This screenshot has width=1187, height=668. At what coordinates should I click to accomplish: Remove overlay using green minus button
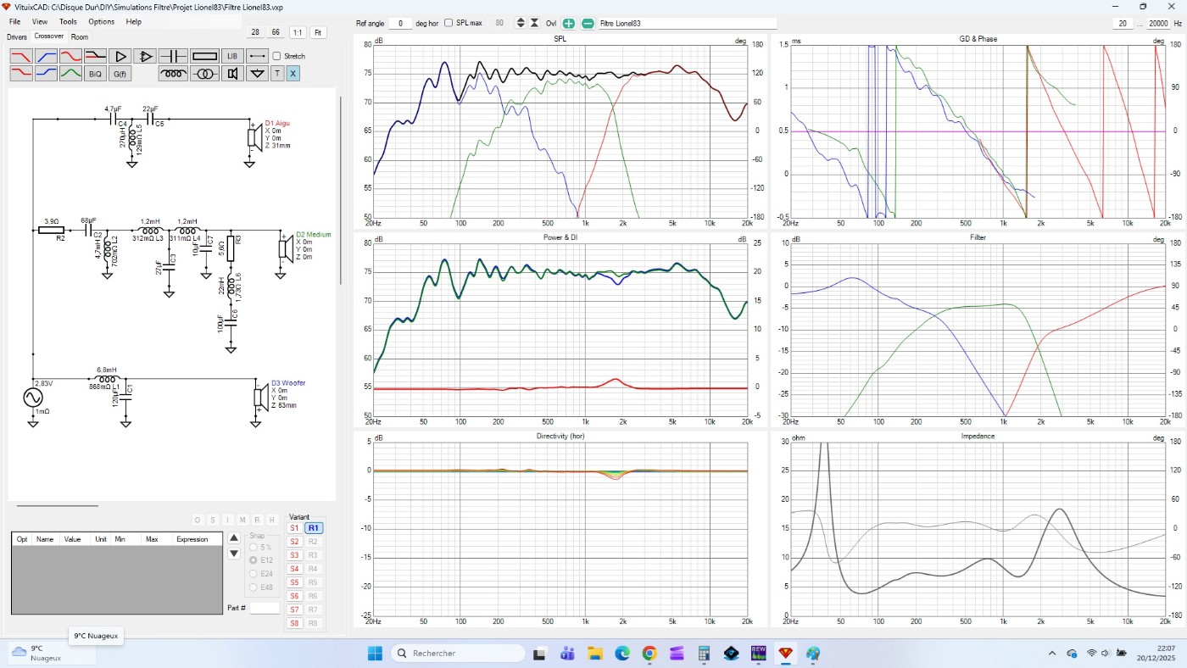coord(588,23)
